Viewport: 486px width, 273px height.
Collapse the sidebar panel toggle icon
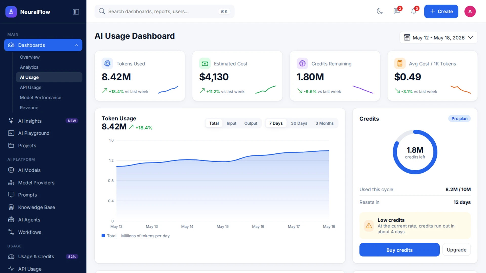point(76,12)
